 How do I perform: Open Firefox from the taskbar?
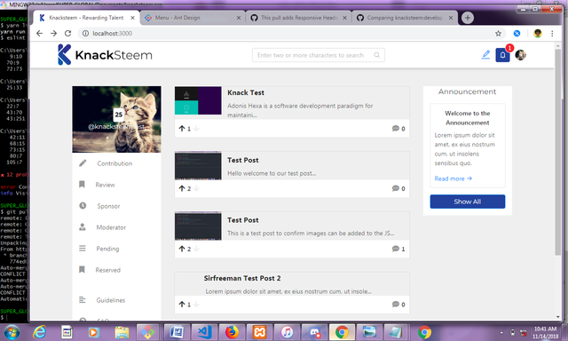[x=232, y=332]
